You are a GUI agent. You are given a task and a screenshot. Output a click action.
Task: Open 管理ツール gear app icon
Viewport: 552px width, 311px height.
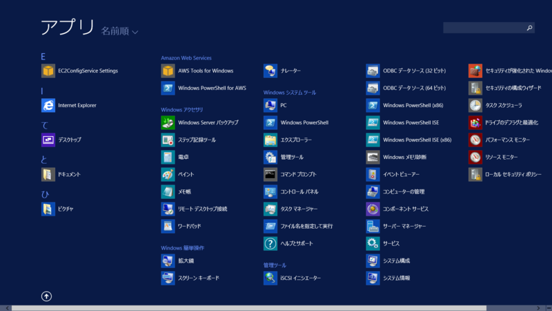click(270, 158)
